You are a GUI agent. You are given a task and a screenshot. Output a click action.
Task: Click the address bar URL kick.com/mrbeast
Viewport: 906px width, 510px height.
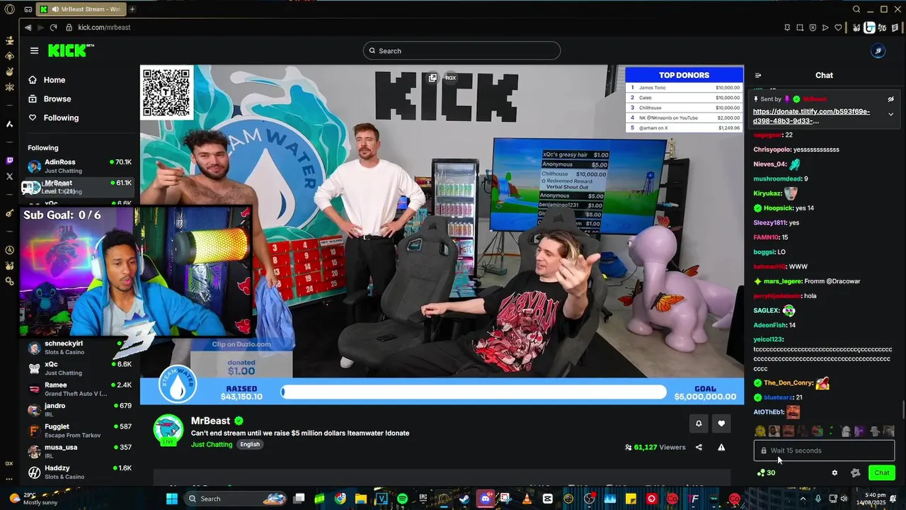[x=104, y=28]
